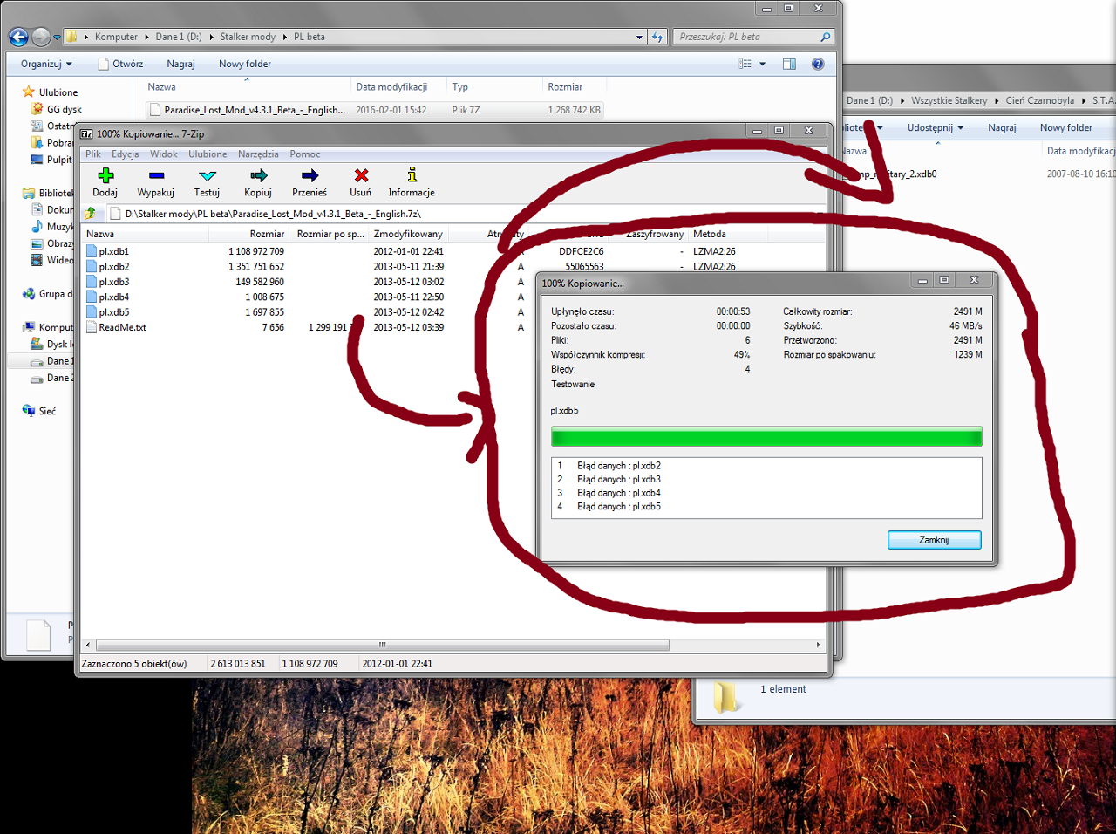Click the scroll right arrow in 7-Zip list
Viewport: 1116px width, 834px height.
point(818,645)
